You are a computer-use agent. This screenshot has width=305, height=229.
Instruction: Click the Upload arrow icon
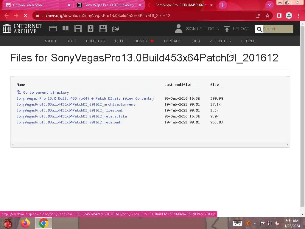click(x=227, y=29)
